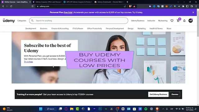The height and width of the screenshot is (112, 199).
Task: Open the shopping cart icon
Action: pyautogui.click(x=178, y=21)
